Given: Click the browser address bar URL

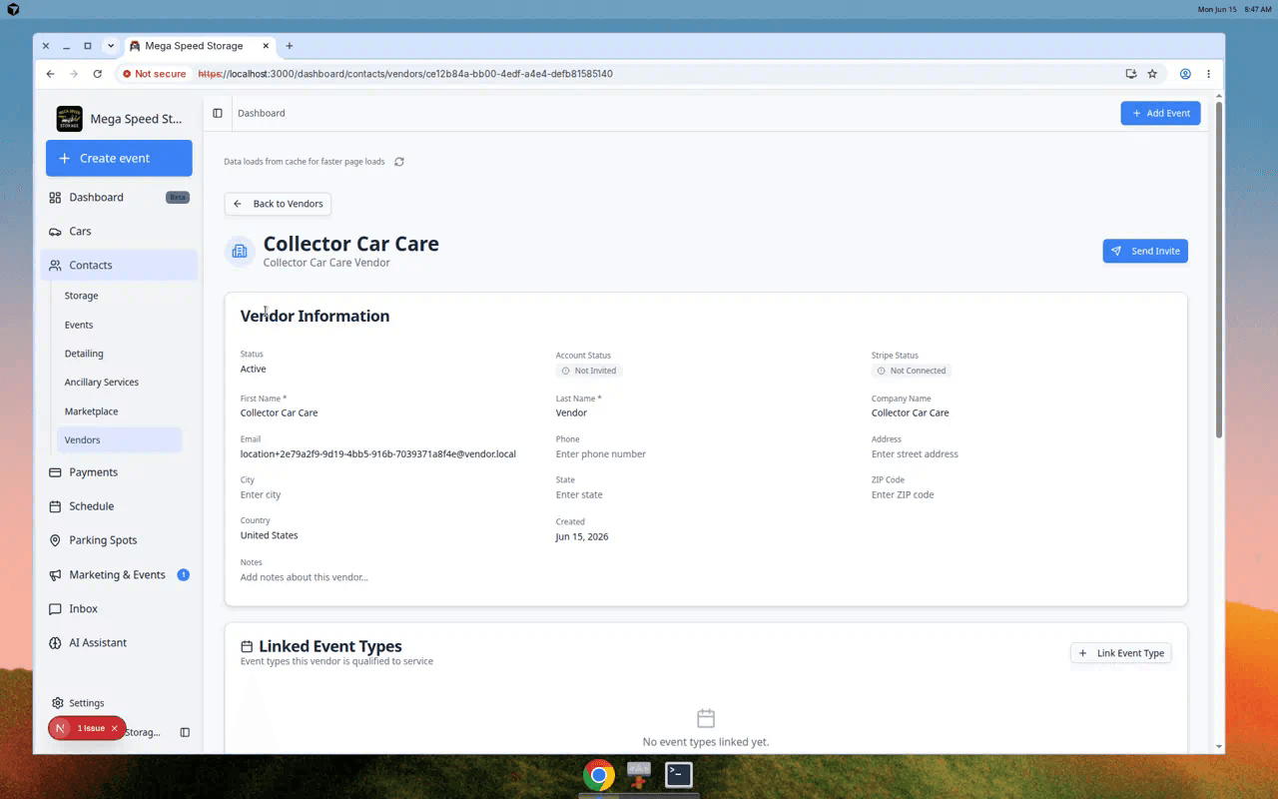Looking at the screenshot, I should 405,74.
